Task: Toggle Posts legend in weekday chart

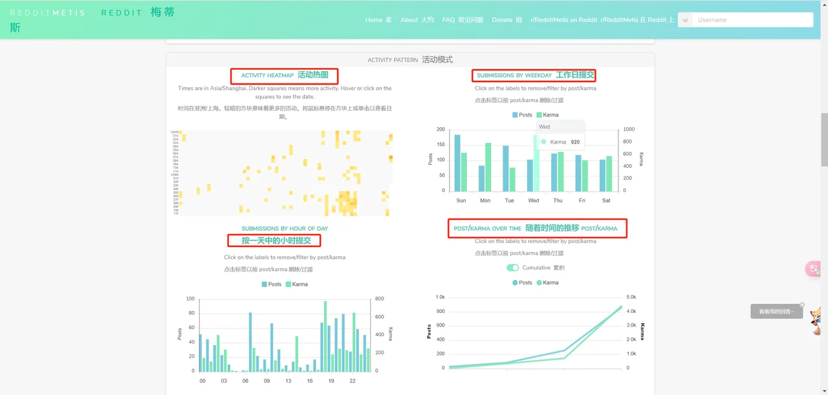Action: click(x=523, y=115)
